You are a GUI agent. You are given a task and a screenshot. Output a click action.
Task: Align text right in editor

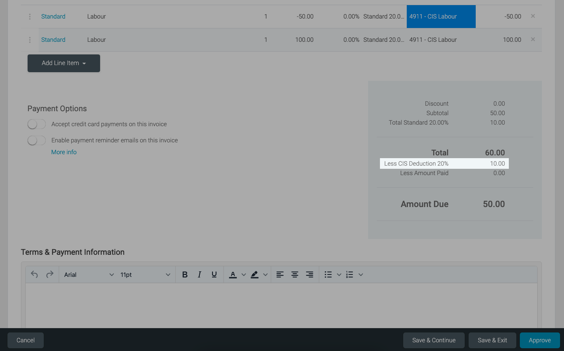(x=310, y=274)
